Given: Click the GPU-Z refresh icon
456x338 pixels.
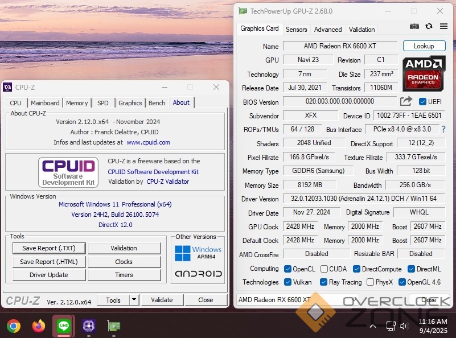Looking at the screenshot, I should (429, 27).
